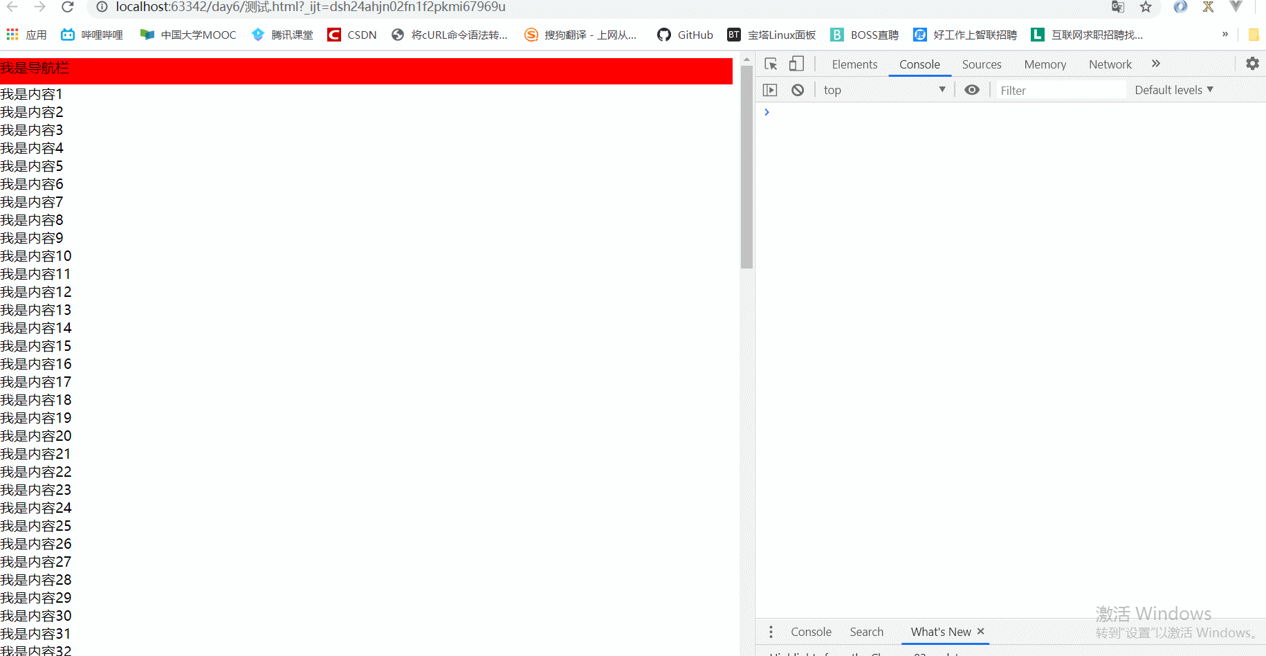Switch to the Network tab
The width and height of the screenshot is (1266, 656).
1110,64
